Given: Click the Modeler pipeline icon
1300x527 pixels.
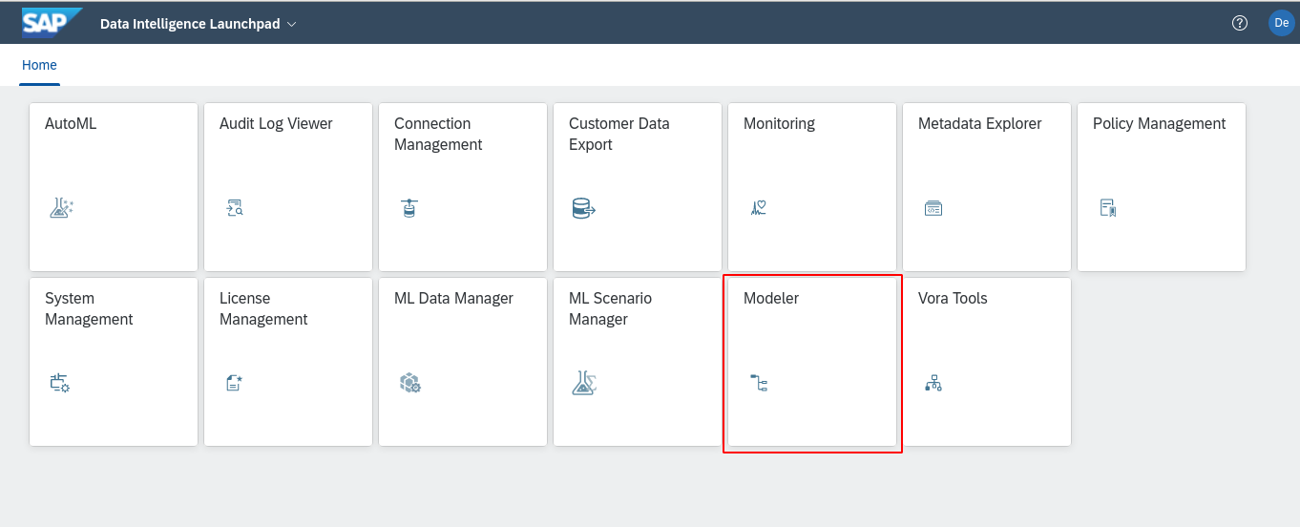Looking at the screenshot, I should point(759,383).
